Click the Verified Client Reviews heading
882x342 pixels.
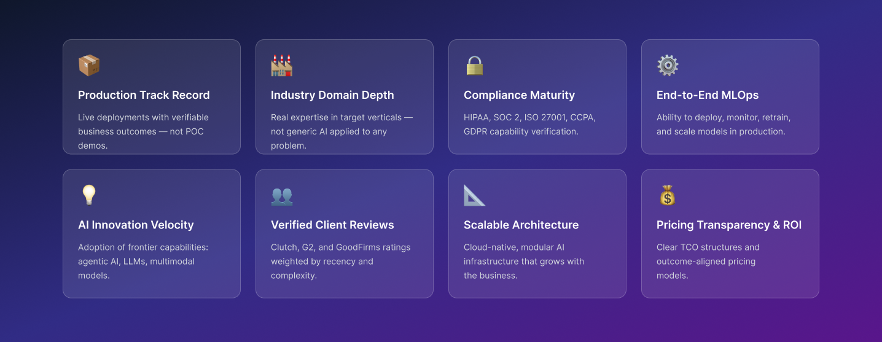(332, 225)
